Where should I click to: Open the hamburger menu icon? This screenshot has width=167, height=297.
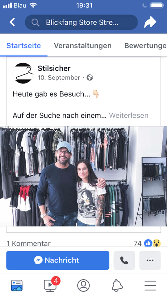point(150,286)
